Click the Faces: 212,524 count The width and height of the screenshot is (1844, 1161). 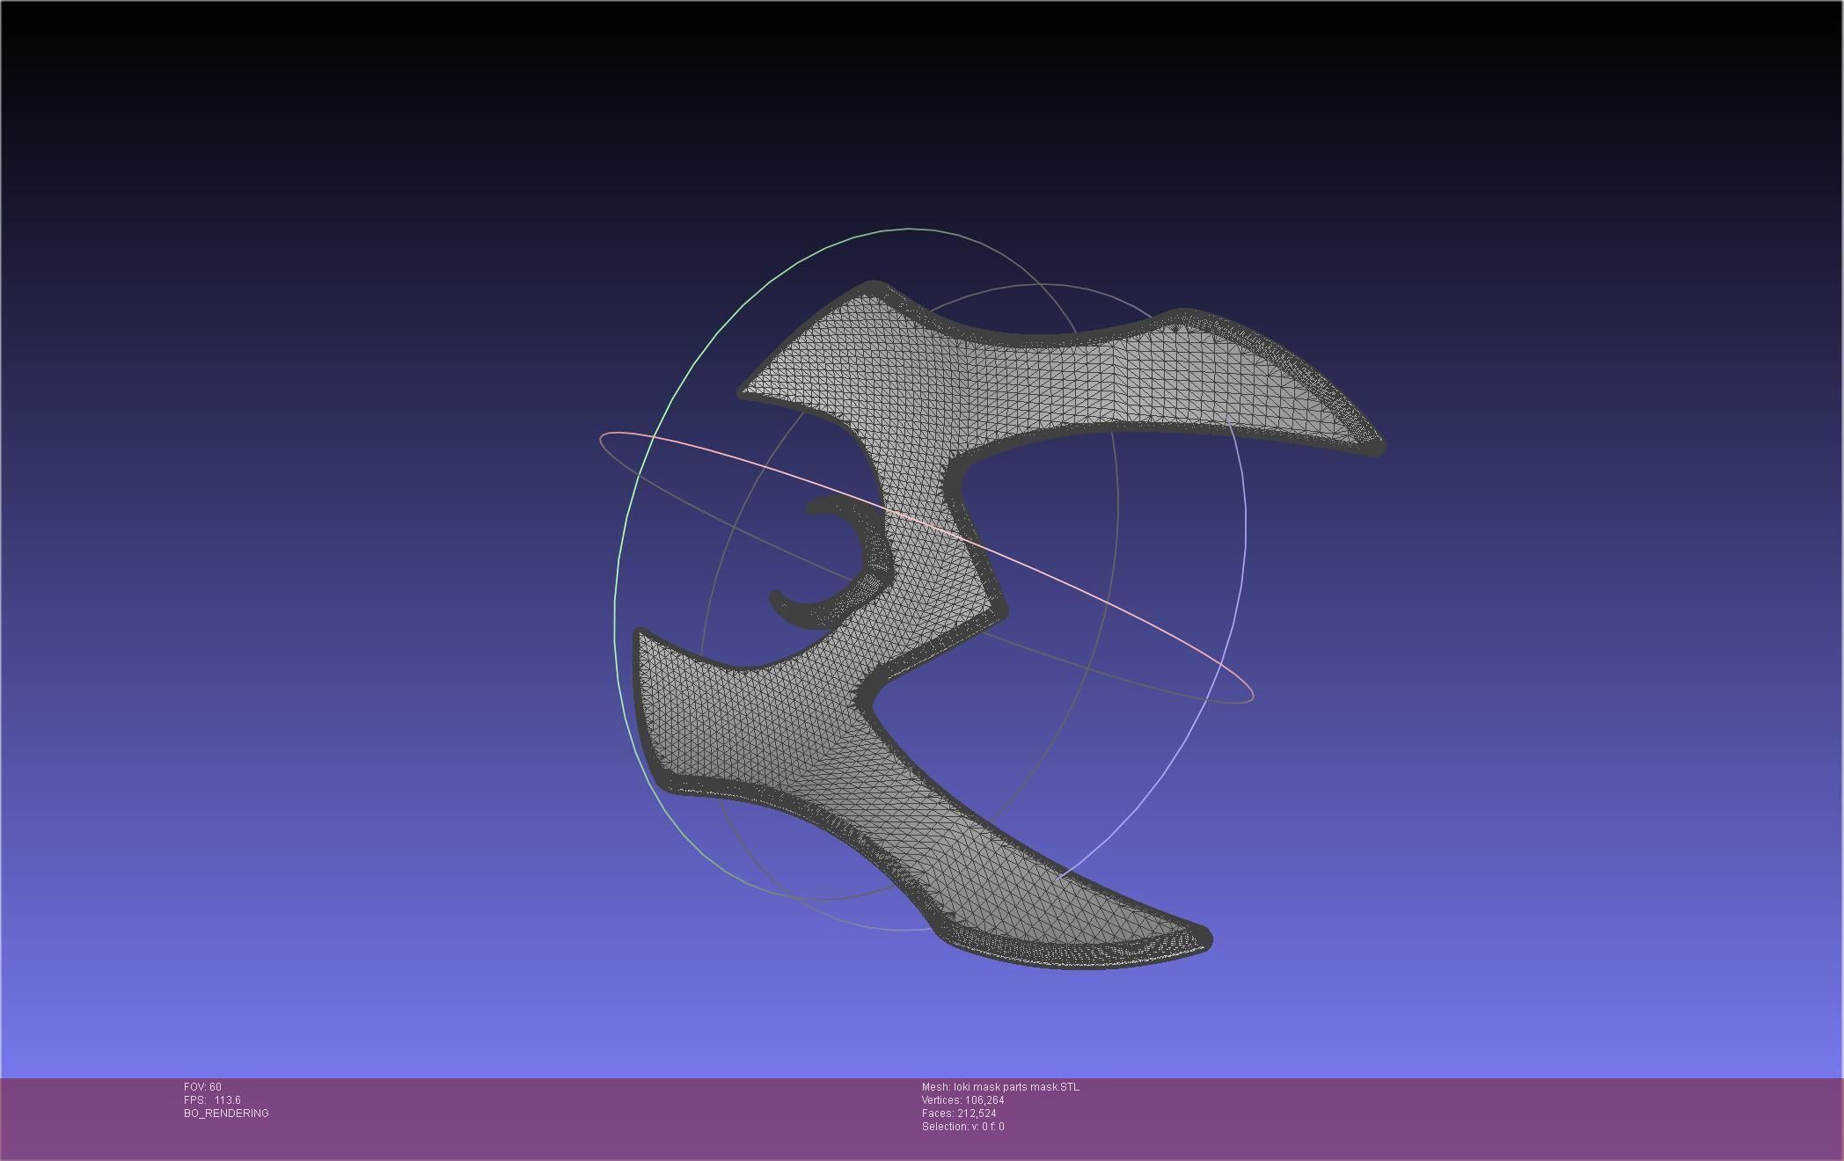959,1114
